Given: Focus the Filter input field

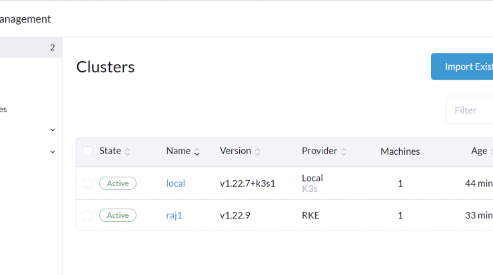Looking at the screenshot, I should pyautogui.click(x=470, y=110).
